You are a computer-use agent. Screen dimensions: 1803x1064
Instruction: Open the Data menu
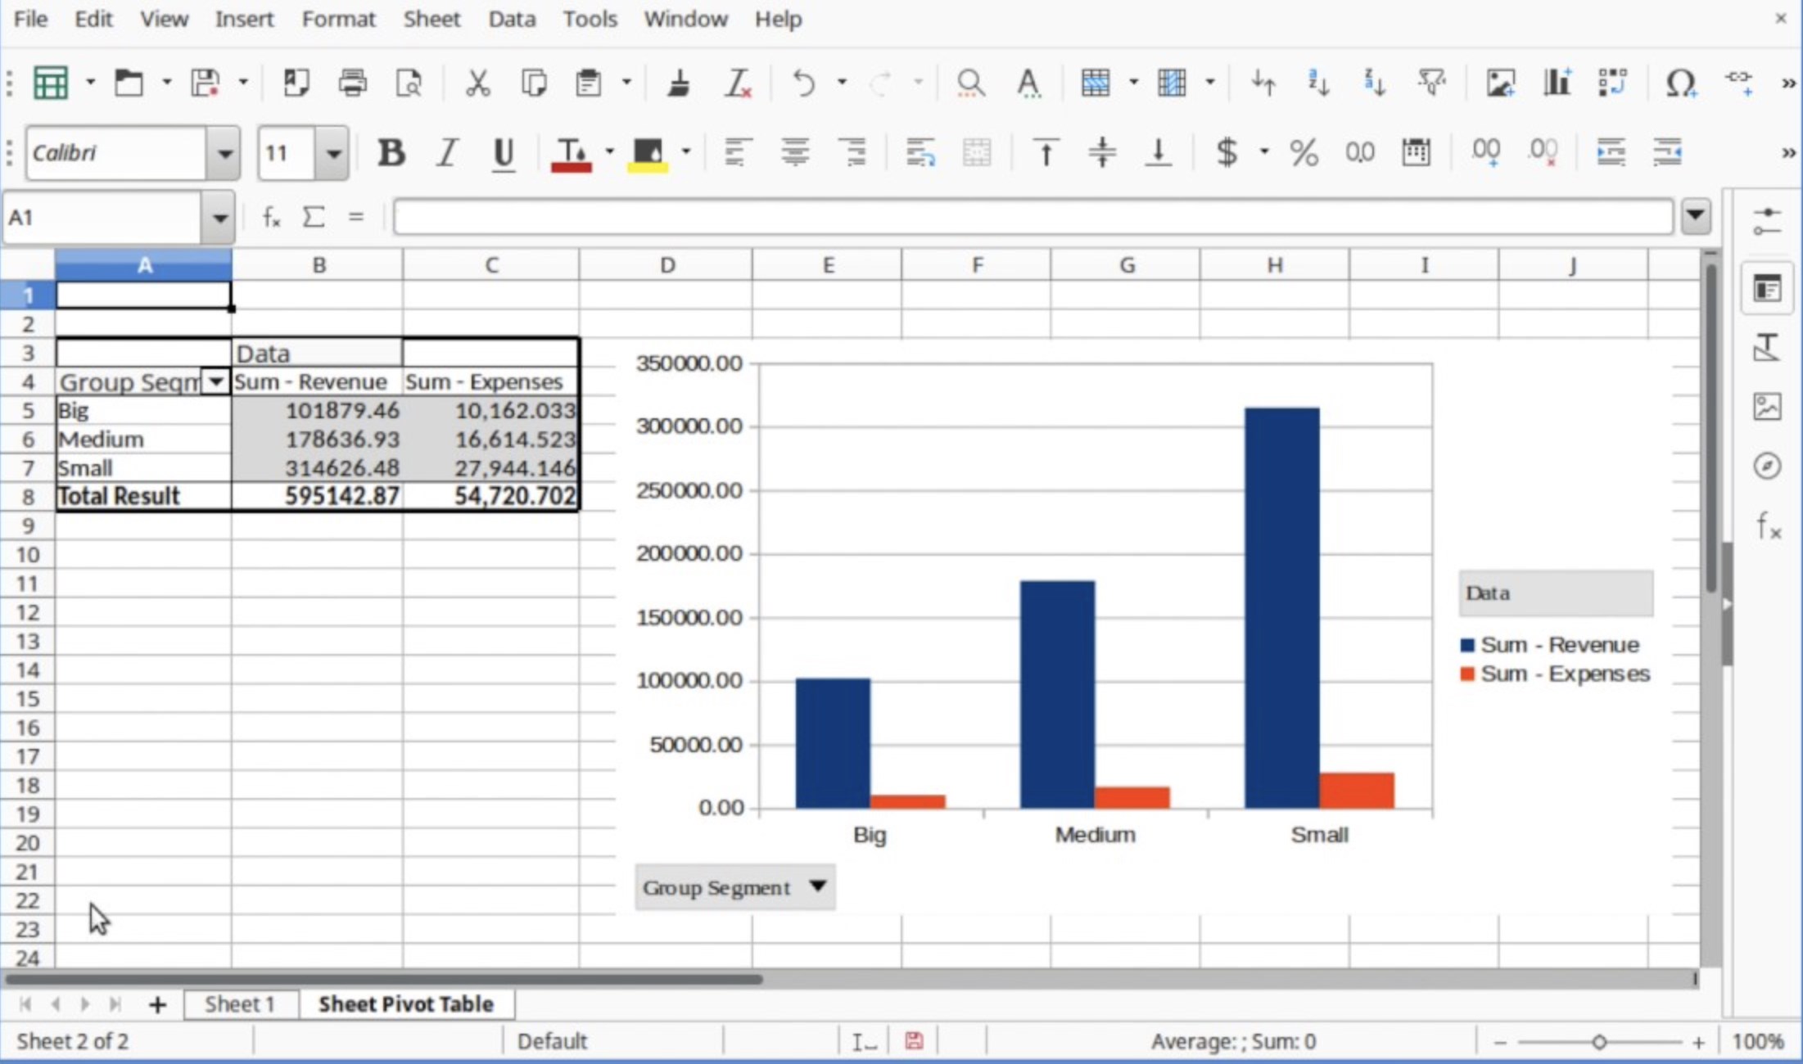tap(512, 19)
